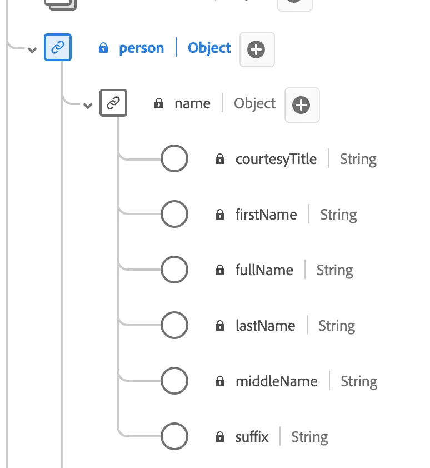Screen dimensions: 430x468
Task: Click the suffix field label
Action: 252,437
